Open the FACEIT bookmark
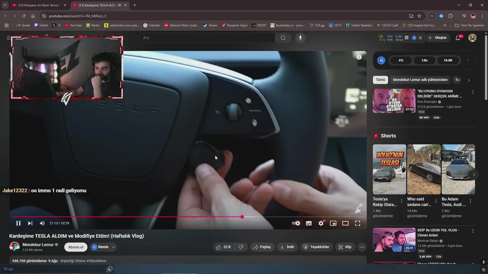The width and height of the screenshot is (488, 274). coord(259,25)
